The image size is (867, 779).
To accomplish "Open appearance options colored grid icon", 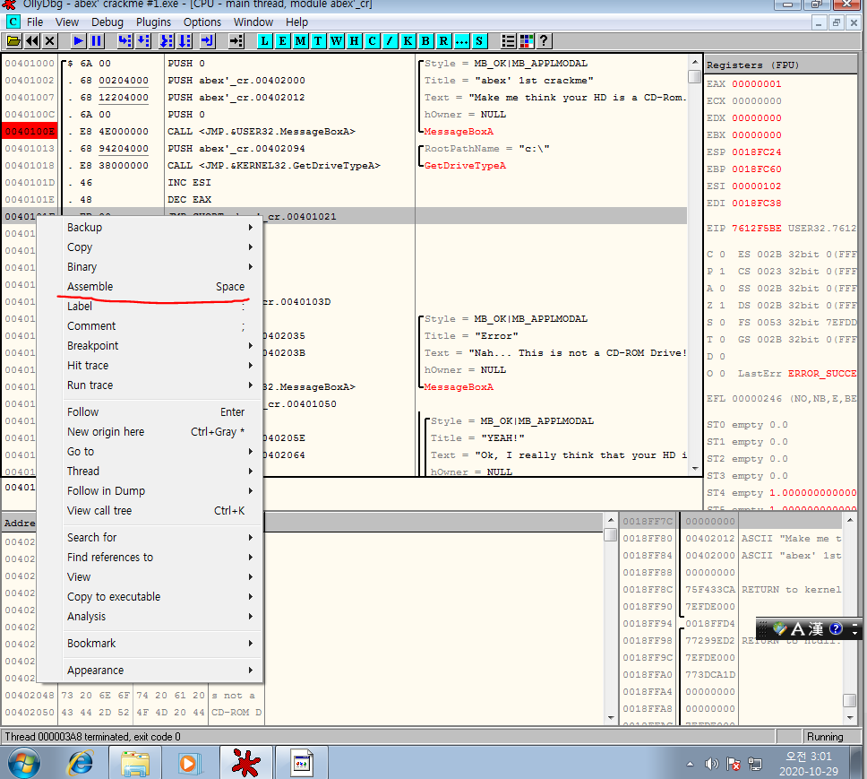I will [x=526, y=41].
